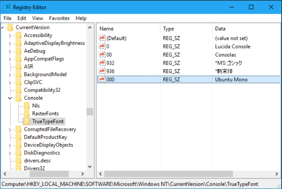Click tree pane horizontal scroll right arrow
Viewport: 282px width, 189px height.
click(82, 174)
